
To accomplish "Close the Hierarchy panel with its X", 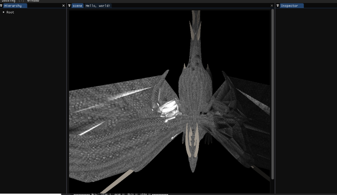I will pyautogui.click(x=64, y=6).
